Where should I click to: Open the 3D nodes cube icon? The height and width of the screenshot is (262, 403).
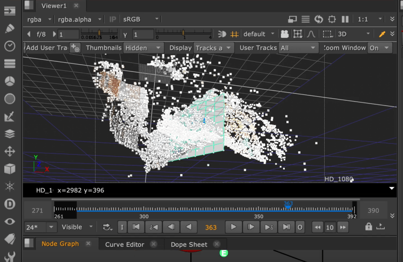coord(9,169)
